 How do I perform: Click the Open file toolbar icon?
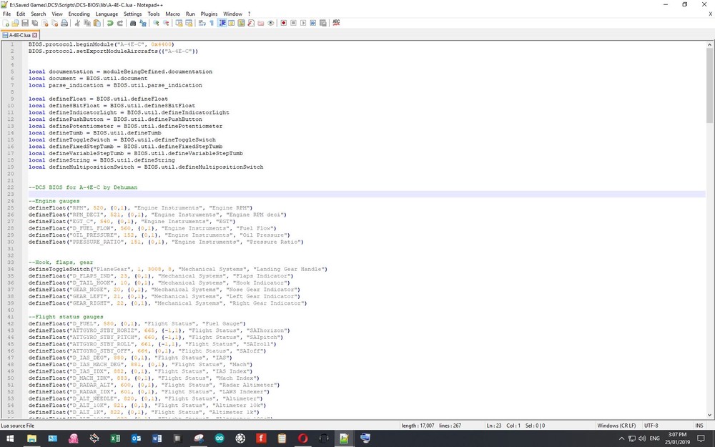[x=15, y=23]
